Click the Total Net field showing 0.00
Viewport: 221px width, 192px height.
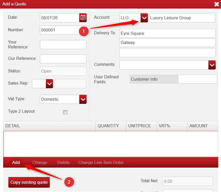click(x=187, y=181)
